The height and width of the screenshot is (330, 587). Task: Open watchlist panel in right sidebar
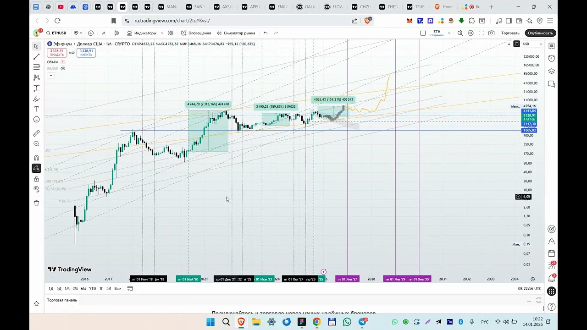pos(552,46)
